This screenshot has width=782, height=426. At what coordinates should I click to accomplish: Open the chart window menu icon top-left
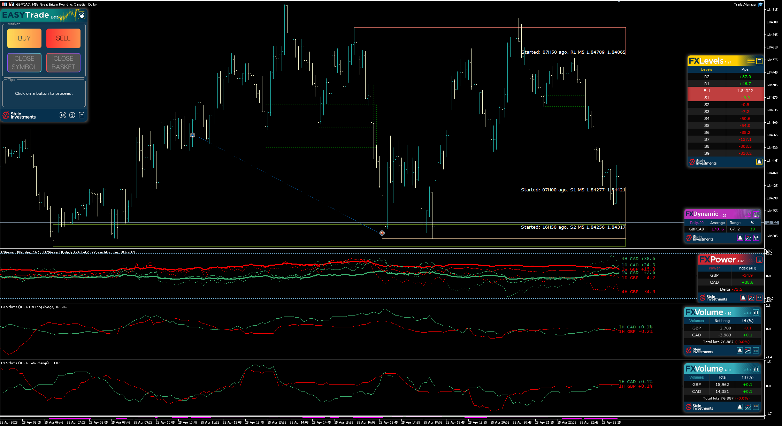(4, 4)
